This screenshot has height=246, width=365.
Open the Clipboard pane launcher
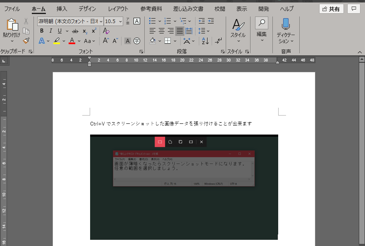pos(31,51)
